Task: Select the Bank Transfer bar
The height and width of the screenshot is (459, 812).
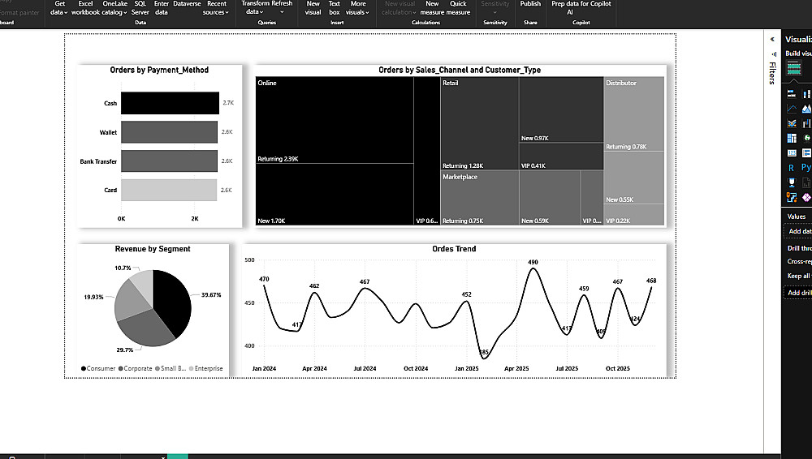Action: point(170,161)
